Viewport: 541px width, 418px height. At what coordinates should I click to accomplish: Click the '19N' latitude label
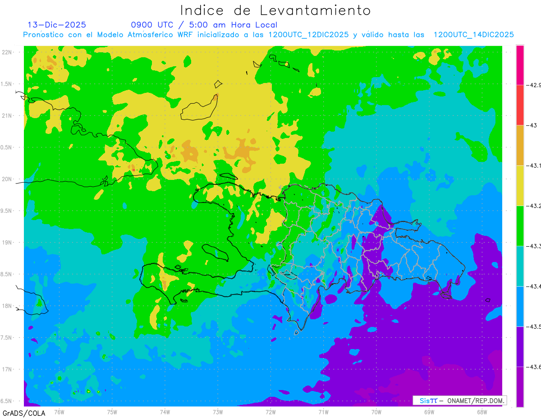pyautogui.click(x=7, y=243)
